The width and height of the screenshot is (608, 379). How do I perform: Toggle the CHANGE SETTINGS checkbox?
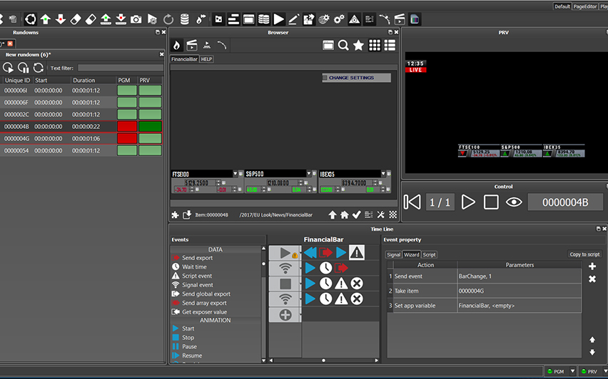pyautogui.click(x=325, y=78)
